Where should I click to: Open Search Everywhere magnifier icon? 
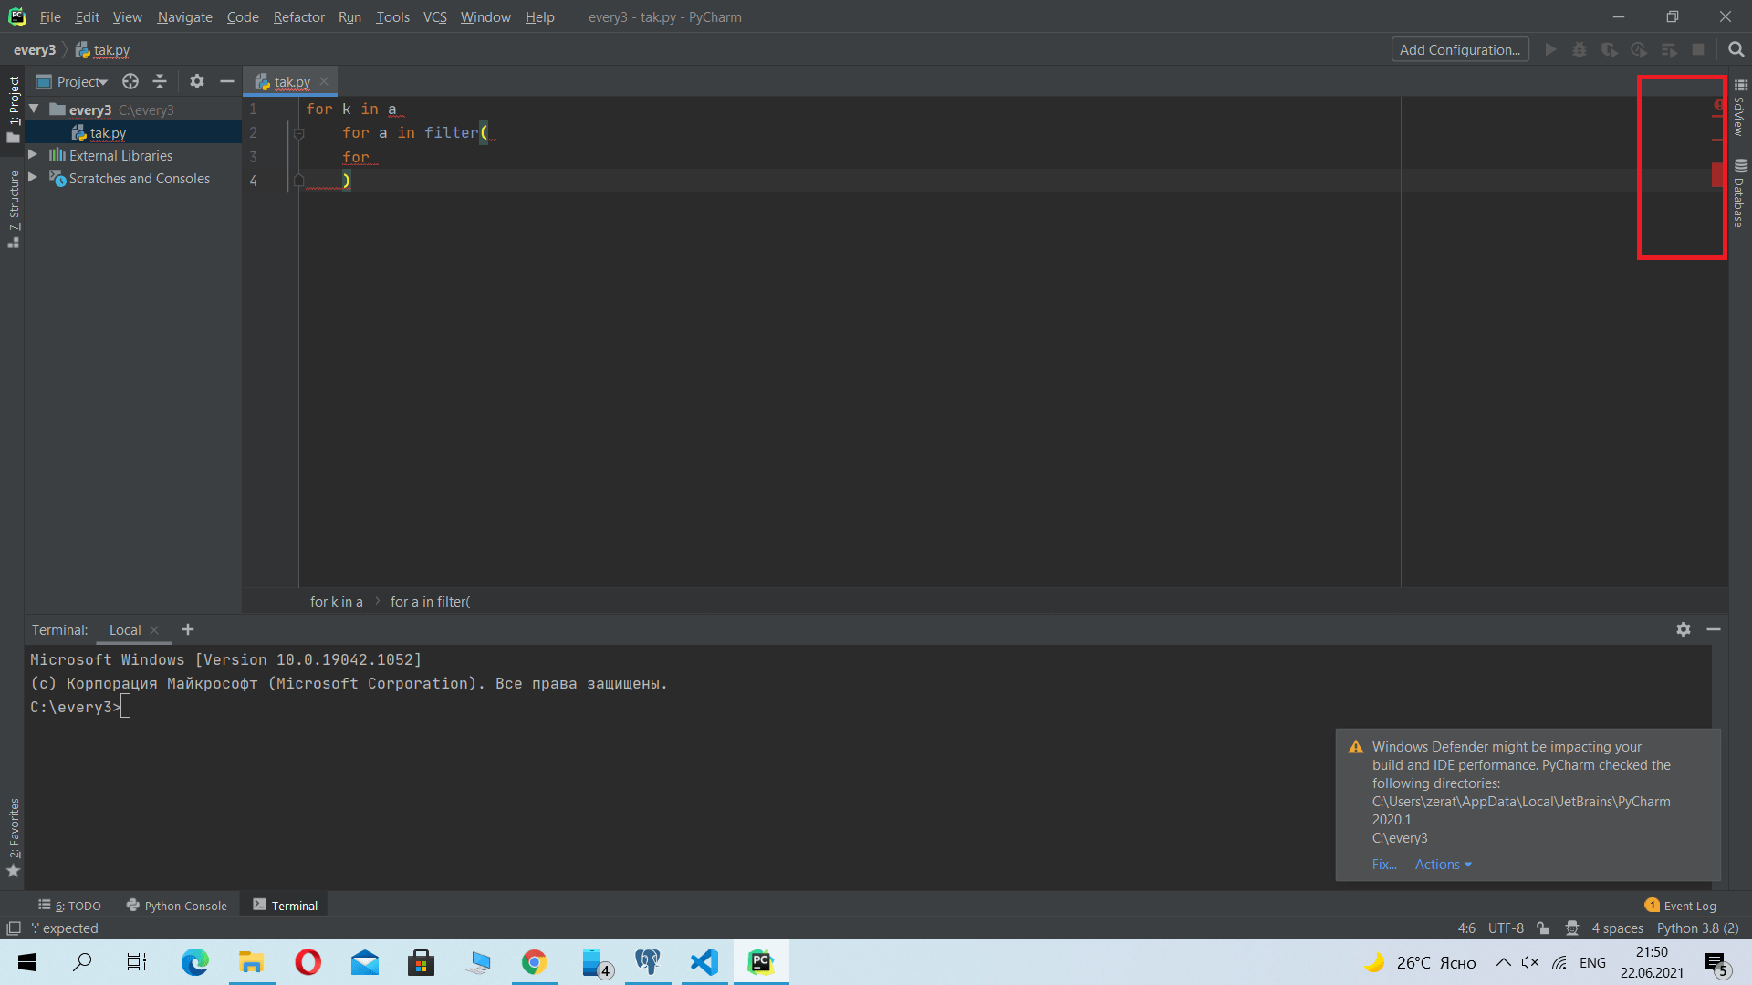click(x=1736, y=50)
